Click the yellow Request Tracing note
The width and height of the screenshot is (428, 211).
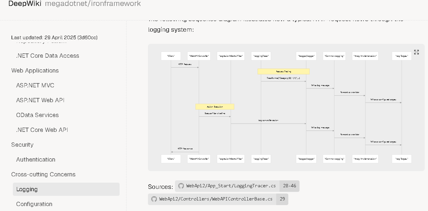click(283, 71)
